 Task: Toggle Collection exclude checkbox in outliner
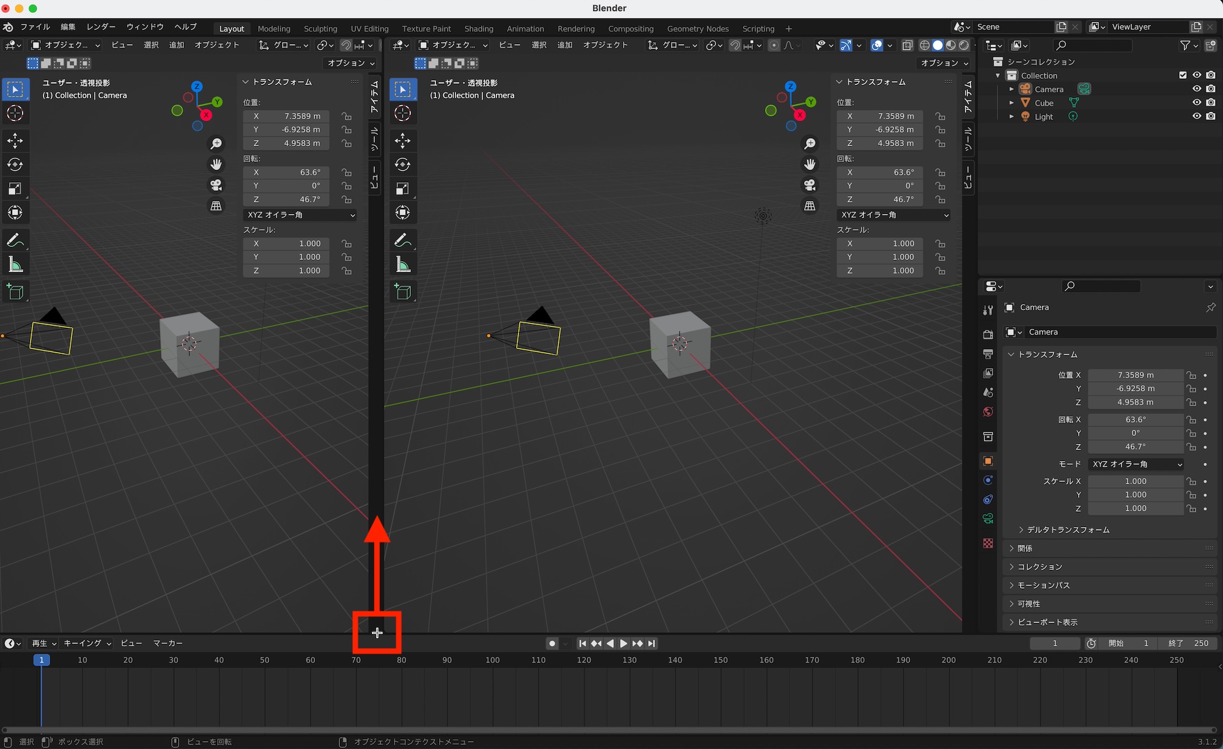tap(1183, 75)
